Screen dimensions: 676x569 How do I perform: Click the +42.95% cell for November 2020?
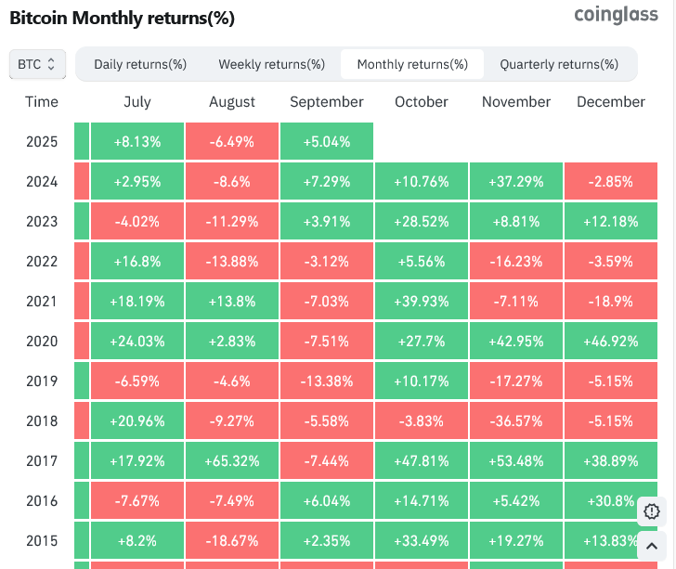point(516,341)
